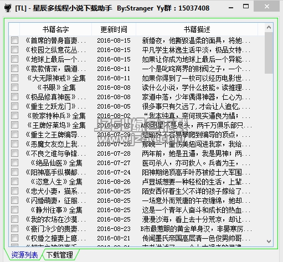Tick checkbox next to 《绝品仙医》全集
Viewport: 283px width, 262px height.
[14, 163]
